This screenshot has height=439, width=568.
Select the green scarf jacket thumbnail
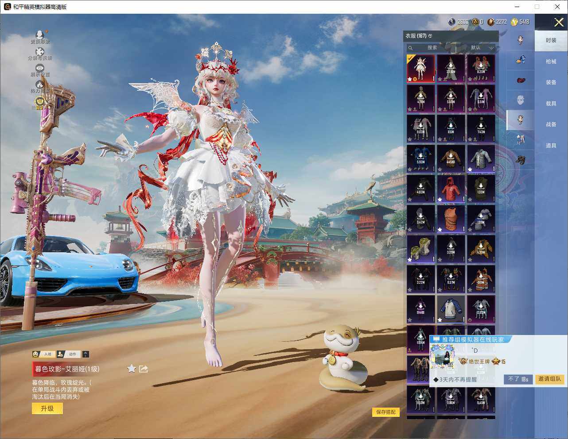click(420, 249)
